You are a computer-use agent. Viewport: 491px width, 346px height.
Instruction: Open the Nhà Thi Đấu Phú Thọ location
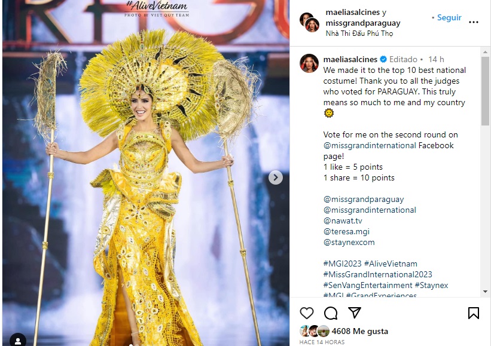359,33
